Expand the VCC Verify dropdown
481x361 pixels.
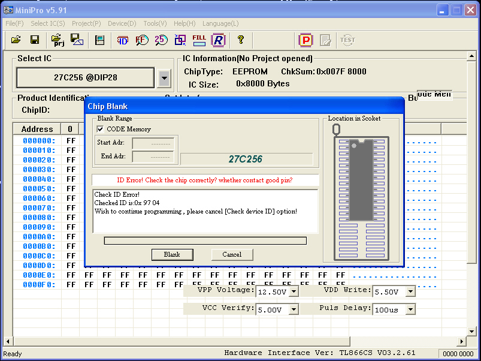(294, 309)
